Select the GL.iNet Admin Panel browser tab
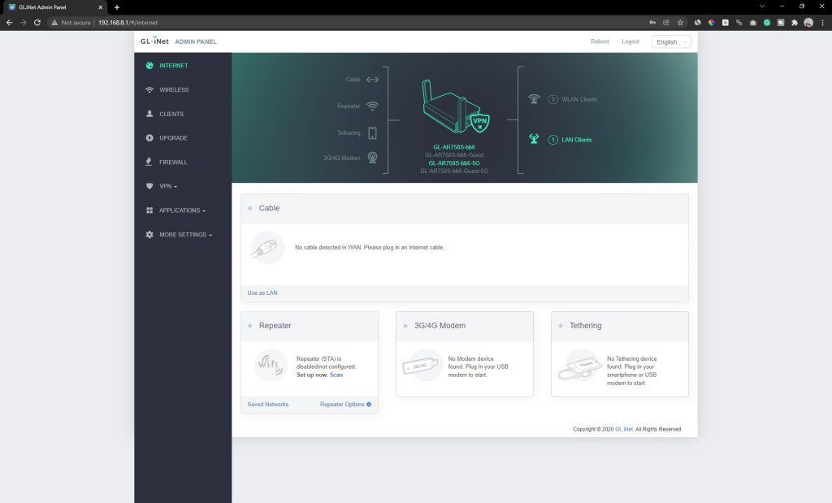 (56, 7)
